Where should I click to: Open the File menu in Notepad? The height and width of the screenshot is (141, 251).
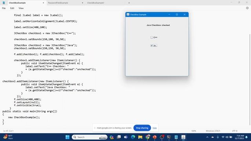coord(4,8)
